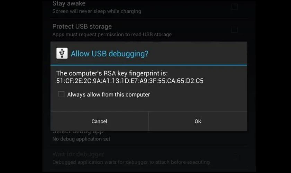Enable the Protect USB storage checkbox
Viewport: 291px width, 173px height.
tap(235, 30)
